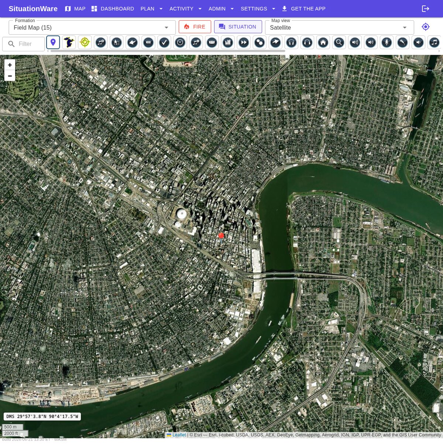Toggle the SITUATION button
Image resolution: width=443 pixels, height=444 pixels.
(238, 27)
